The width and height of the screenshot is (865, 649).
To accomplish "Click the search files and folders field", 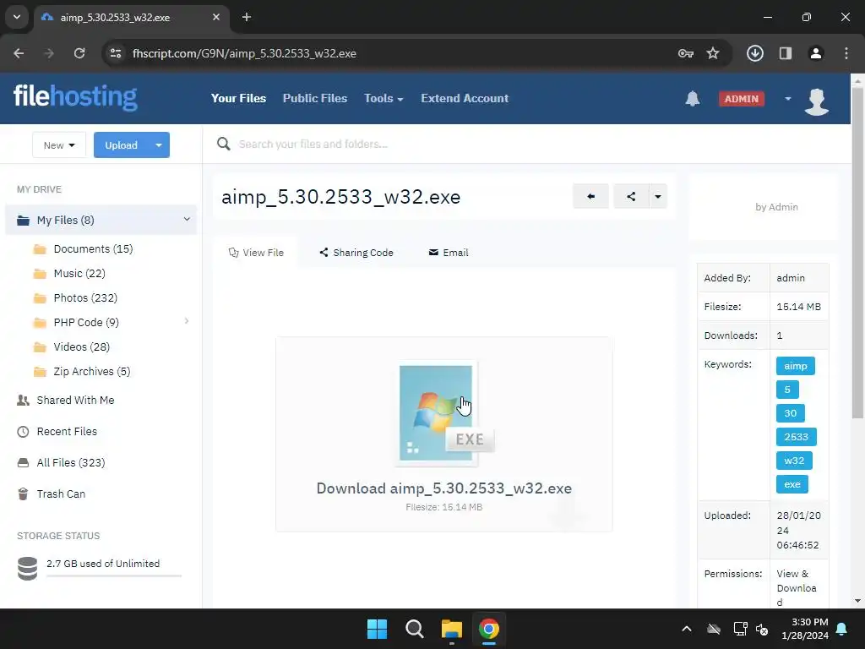I will coord(313,144).
